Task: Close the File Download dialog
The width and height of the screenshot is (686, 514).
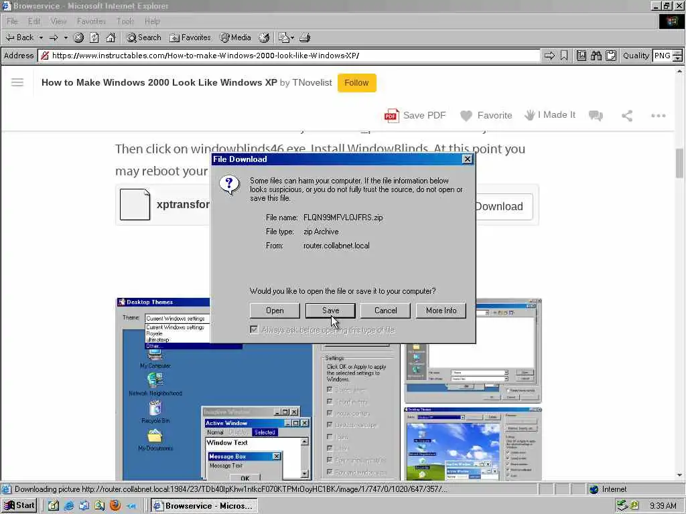Action: (467, 159)
